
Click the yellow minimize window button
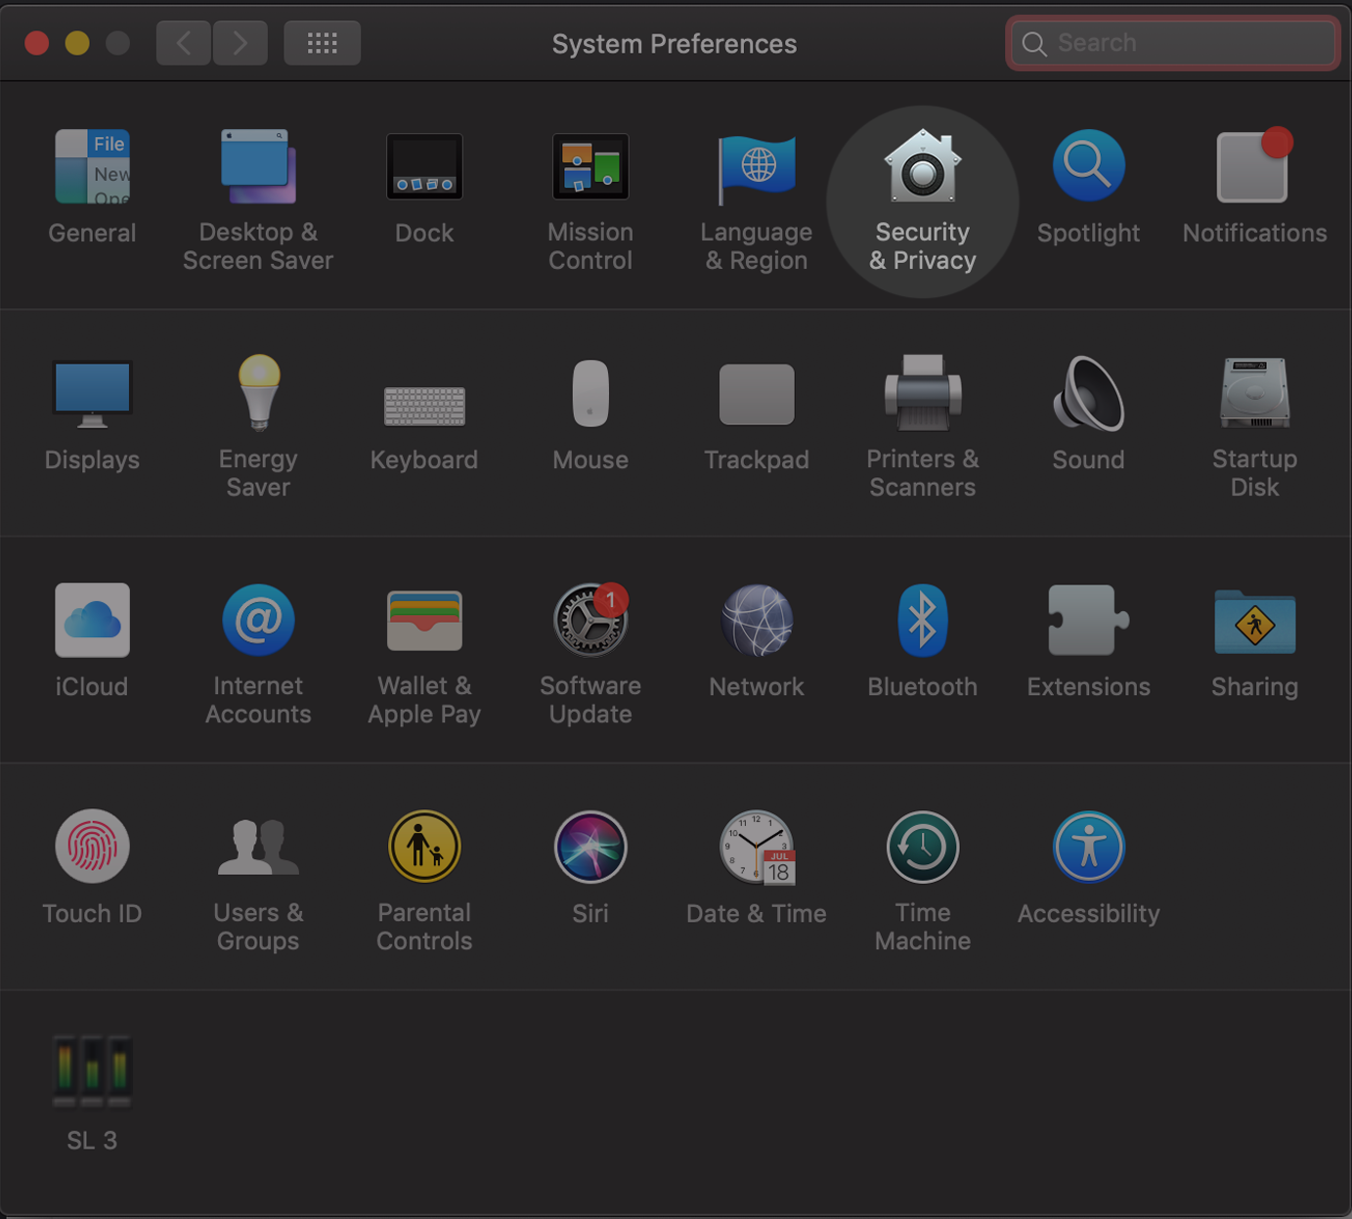pyautogui.click(x=77, y=43)
